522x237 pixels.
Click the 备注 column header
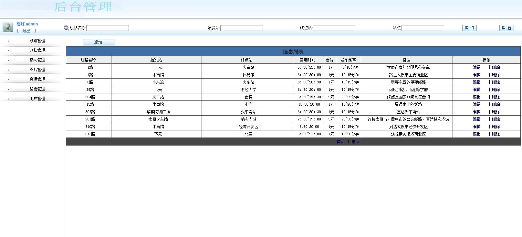pyautogui.click(x=407, y=60)
